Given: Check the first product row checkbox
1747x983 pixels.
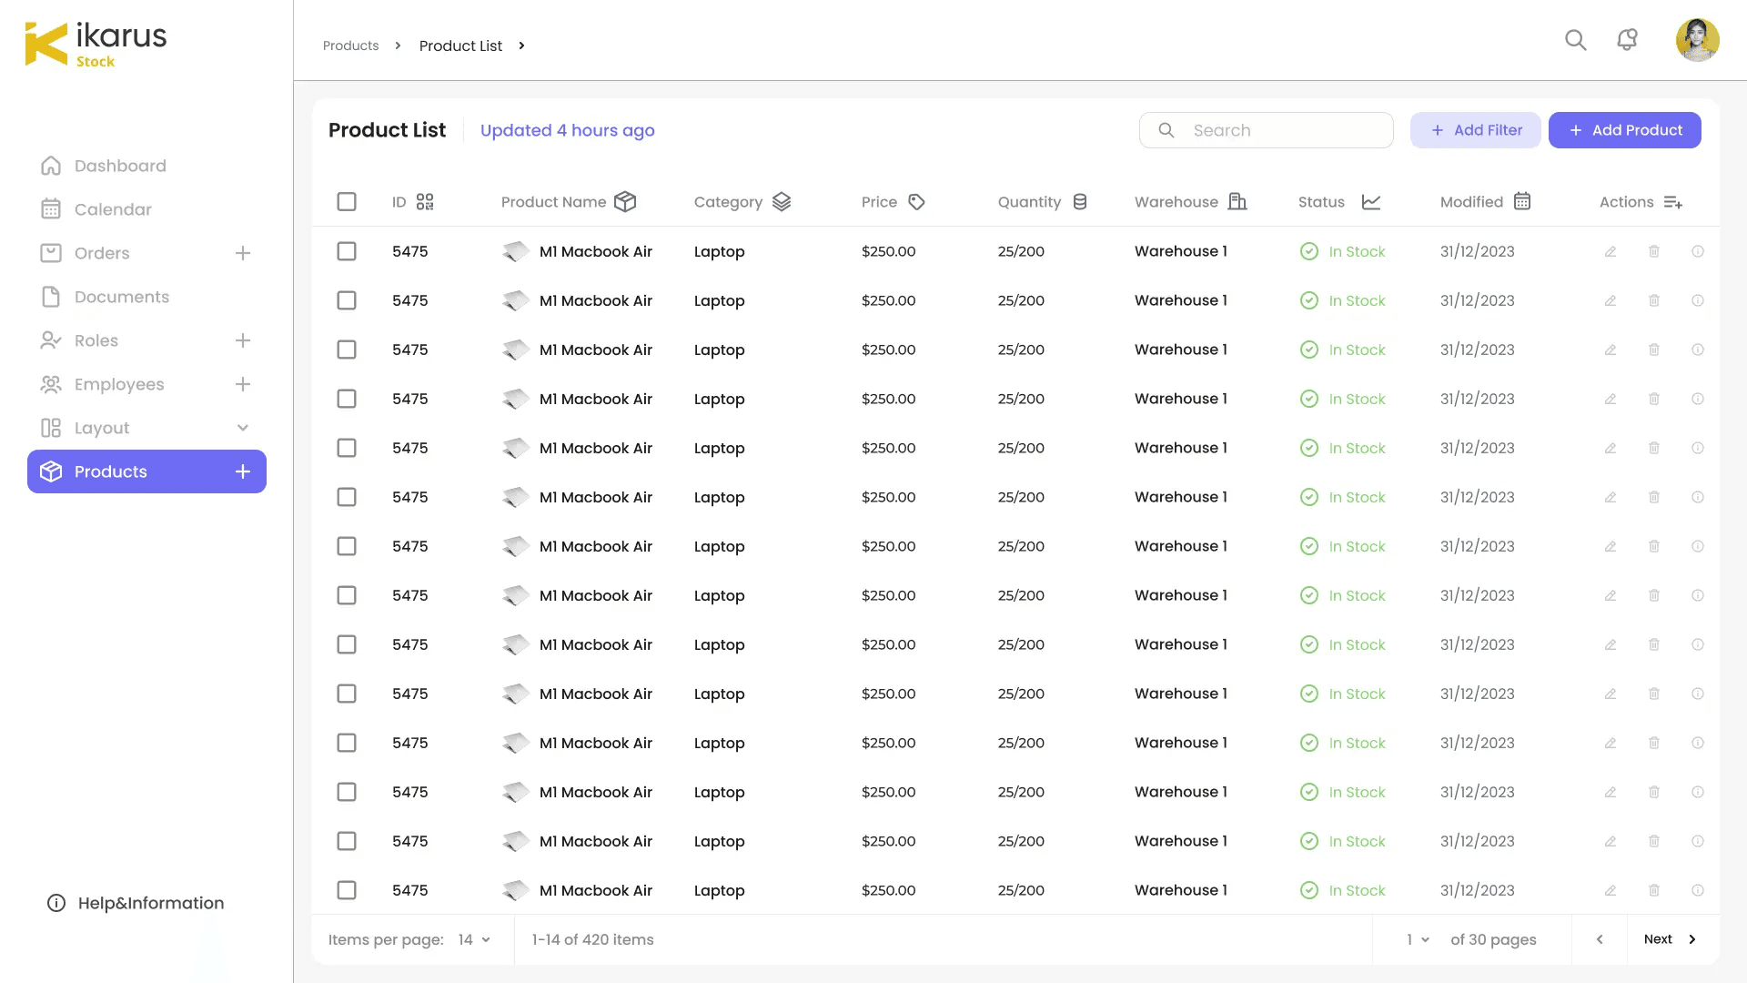Looking at the screenshot, I should tap(347, 251).
